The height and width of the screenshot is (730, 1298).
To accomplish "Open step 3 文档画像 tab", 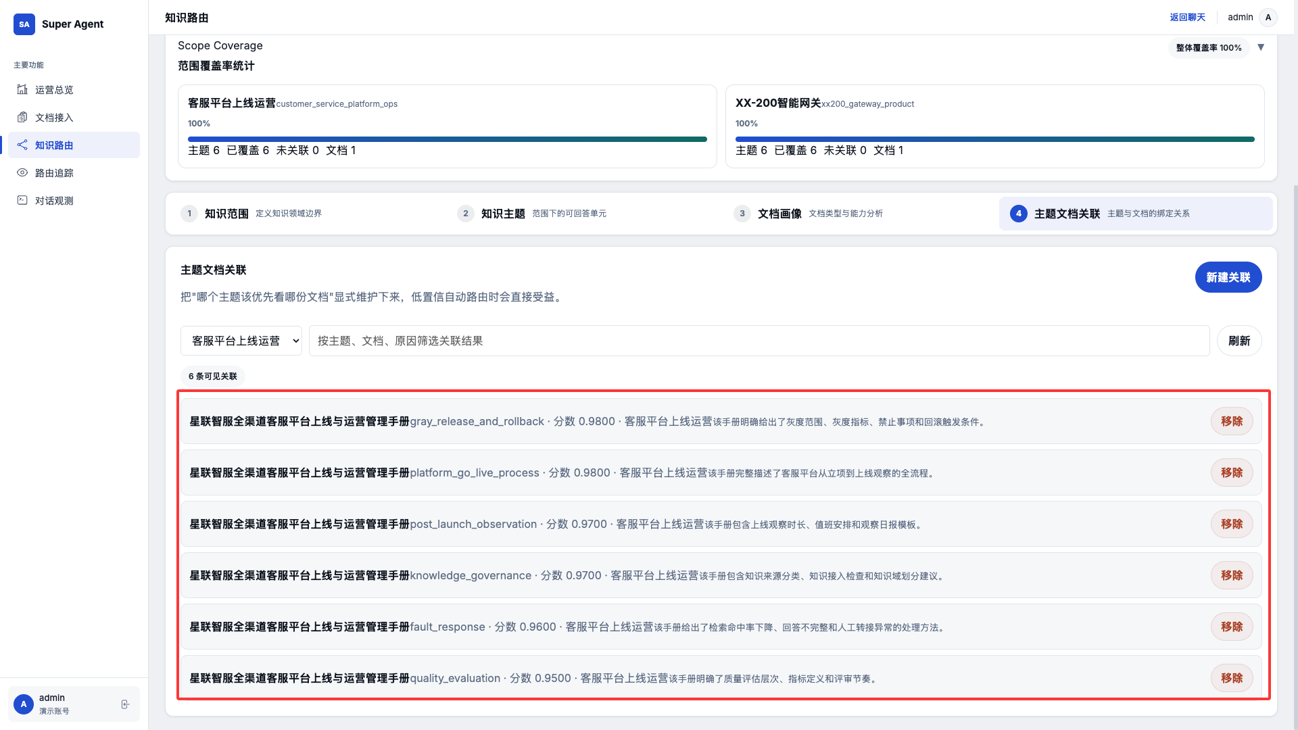I will (x=779, y=214).
